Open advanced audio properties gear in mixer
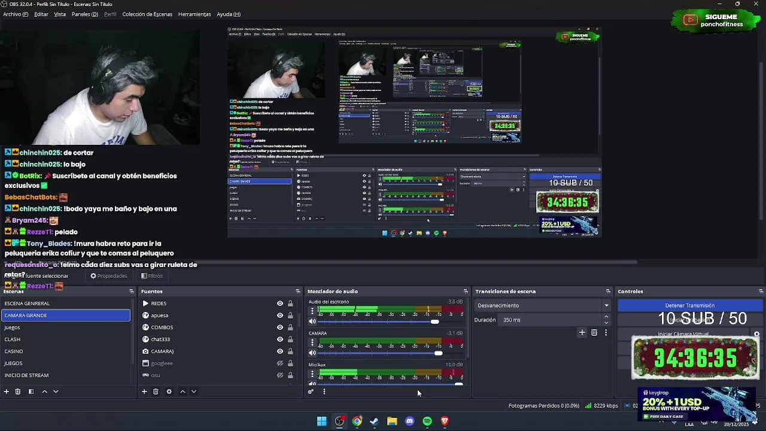The image size is (766, 431). coord(311,392)
